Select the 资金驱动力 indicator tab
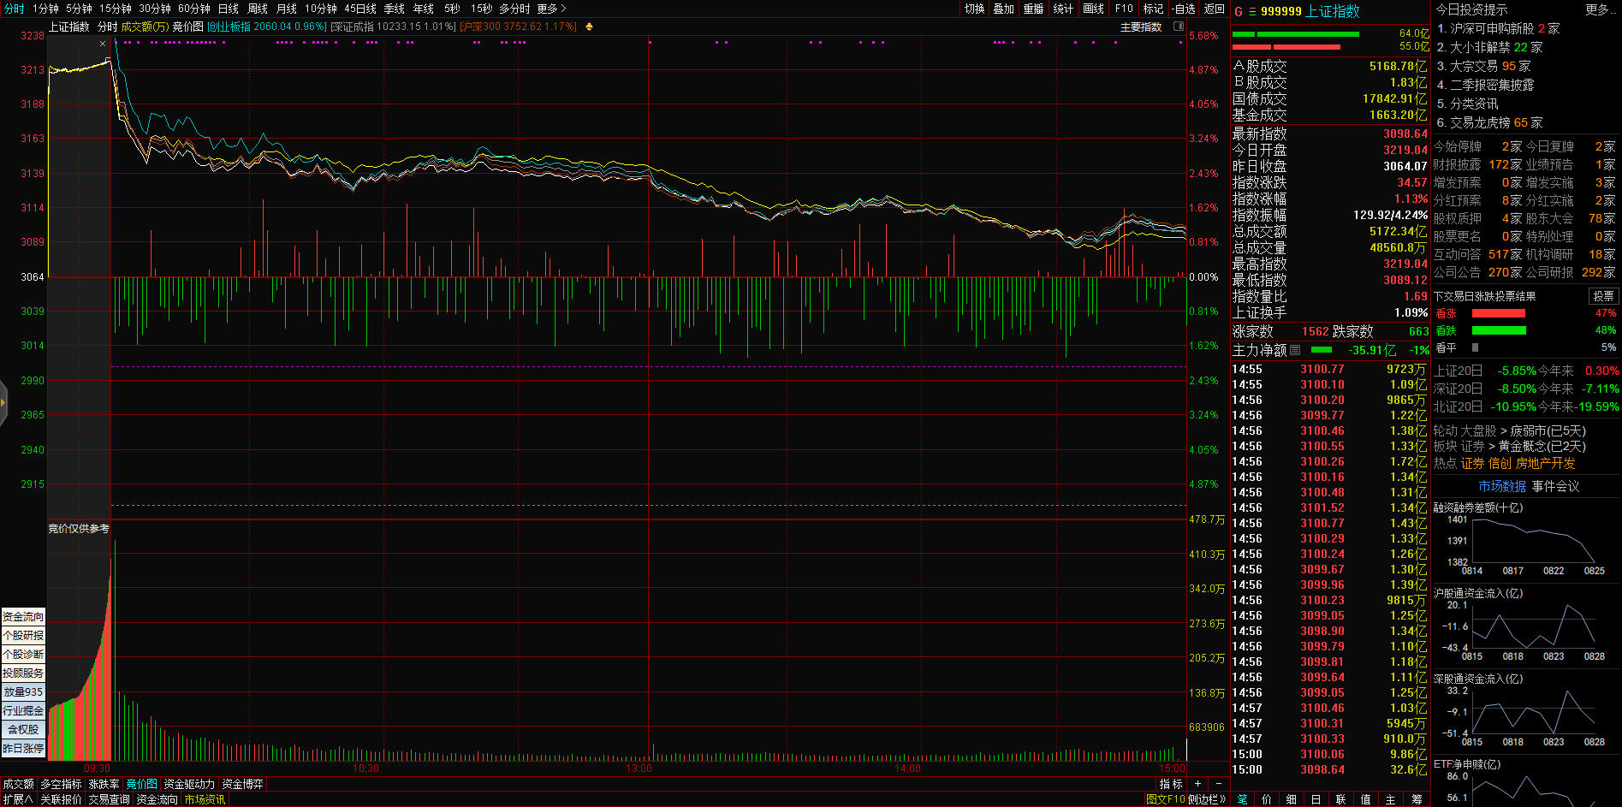The height and width of the screenshot is (807, 1622). pyautogui.click(x=189, y=784)
